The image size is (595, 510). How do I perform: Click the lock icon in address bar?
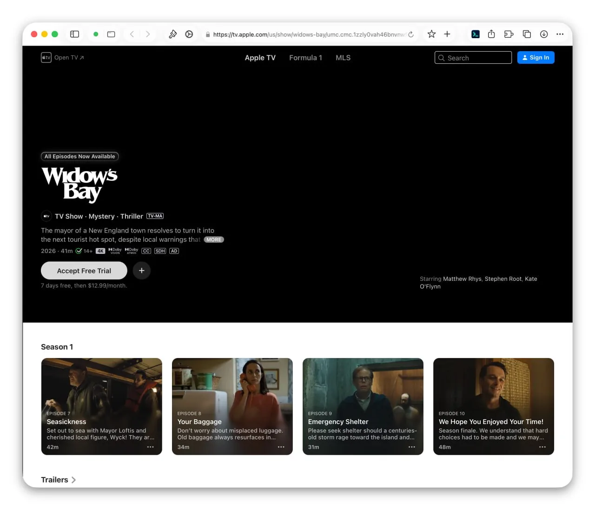click(208, 34)
